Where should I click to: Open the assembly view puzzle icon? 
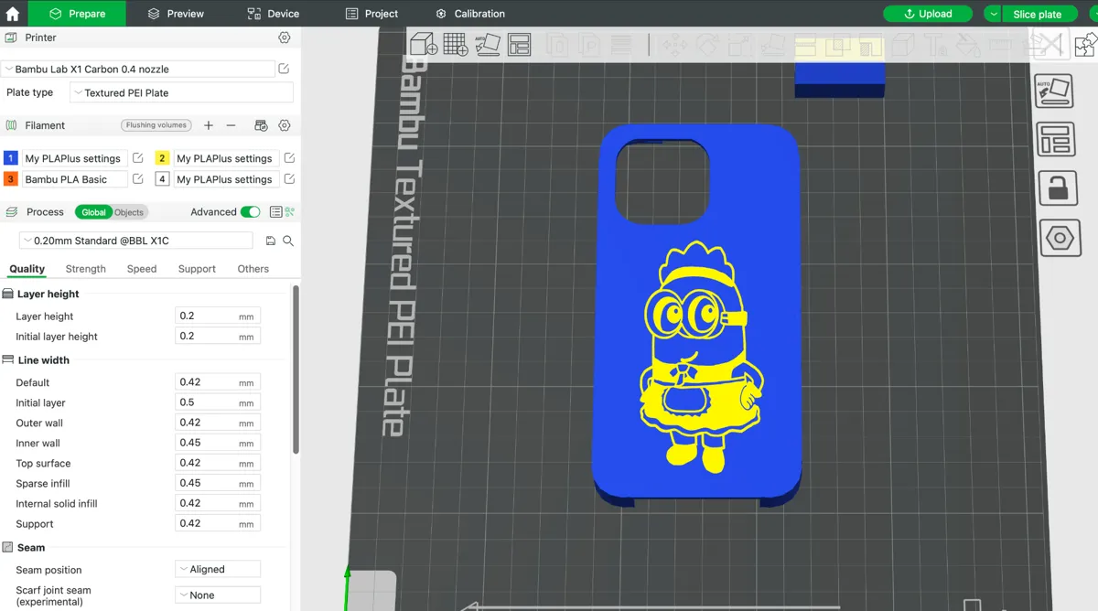pos(1085,45)
